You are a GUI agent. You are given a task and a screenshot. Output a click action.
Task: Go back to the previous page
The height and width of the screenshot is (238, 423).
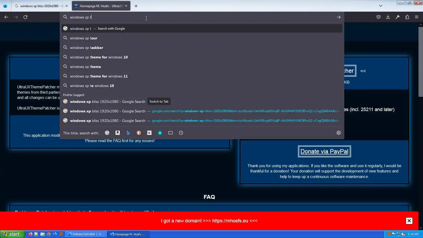click(x=6, y=17)
